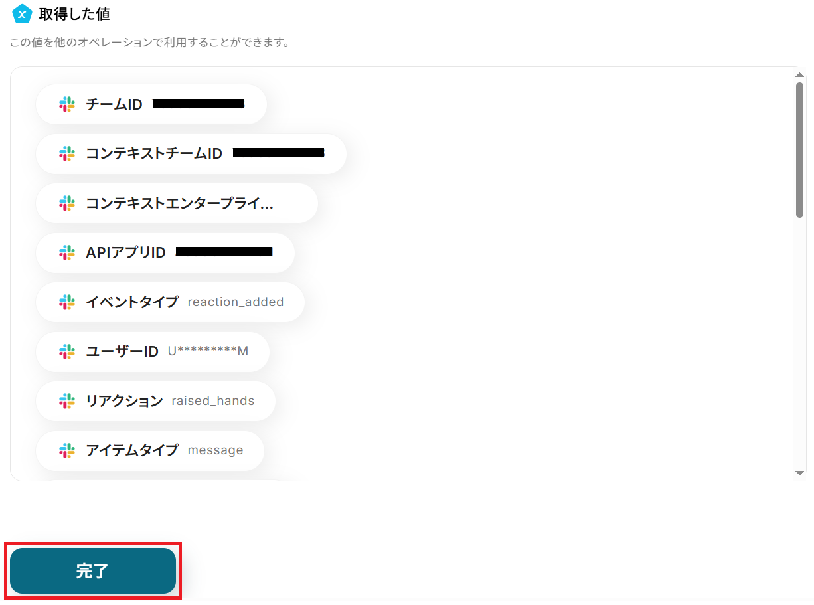Click the Slack icon beside アイテムタイプ
The image size is (814, 605).
click(x=67, y=450)
